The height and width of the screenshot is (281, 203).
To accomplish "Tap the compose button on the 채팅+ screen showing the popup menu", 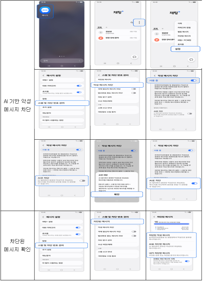I will tap(191, 60).
